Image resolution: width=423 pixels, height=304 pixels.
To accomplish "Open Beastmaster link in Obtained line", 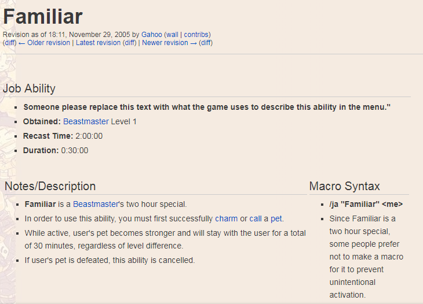I will [x=86, y=121].
